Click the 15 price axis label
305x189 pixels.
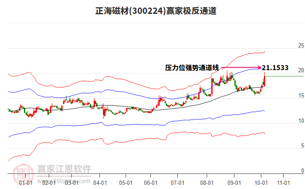(x=301, y=95)
